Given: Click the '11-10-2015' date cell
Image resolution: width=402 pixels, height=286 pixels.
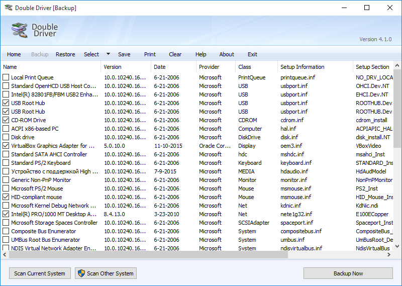Looking at the screenshot, I should click(168, 145).
